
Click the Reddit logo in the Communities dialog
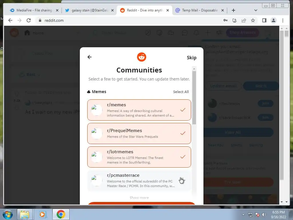[x=141, y=57]
